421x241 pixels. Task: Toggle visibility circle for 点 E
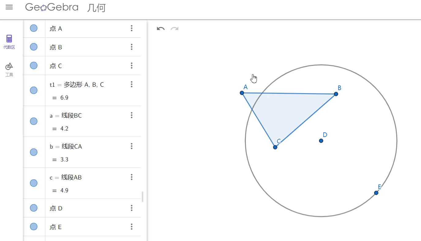point(34,227)
